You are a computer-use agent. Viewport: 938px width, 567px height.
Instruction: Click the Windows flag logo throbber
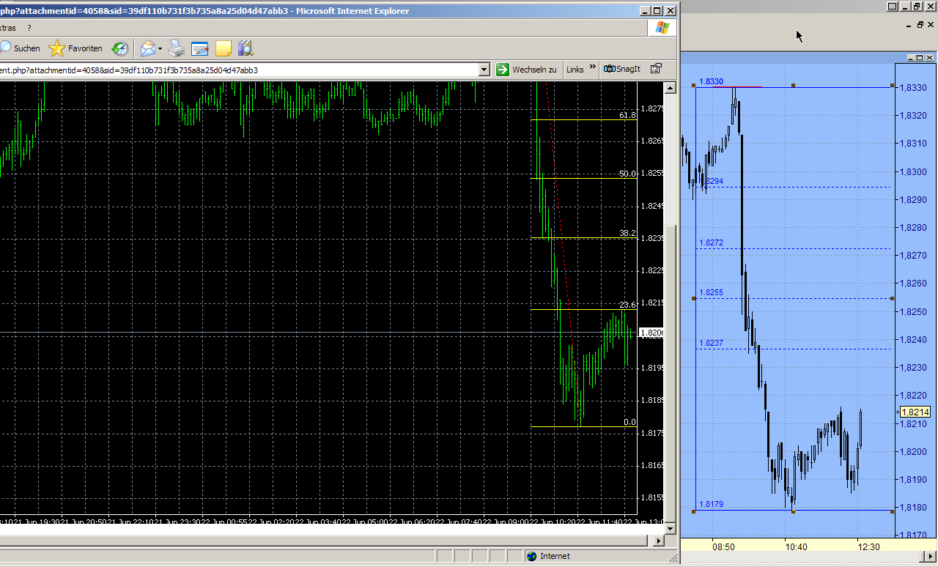(x=662, y=28)
